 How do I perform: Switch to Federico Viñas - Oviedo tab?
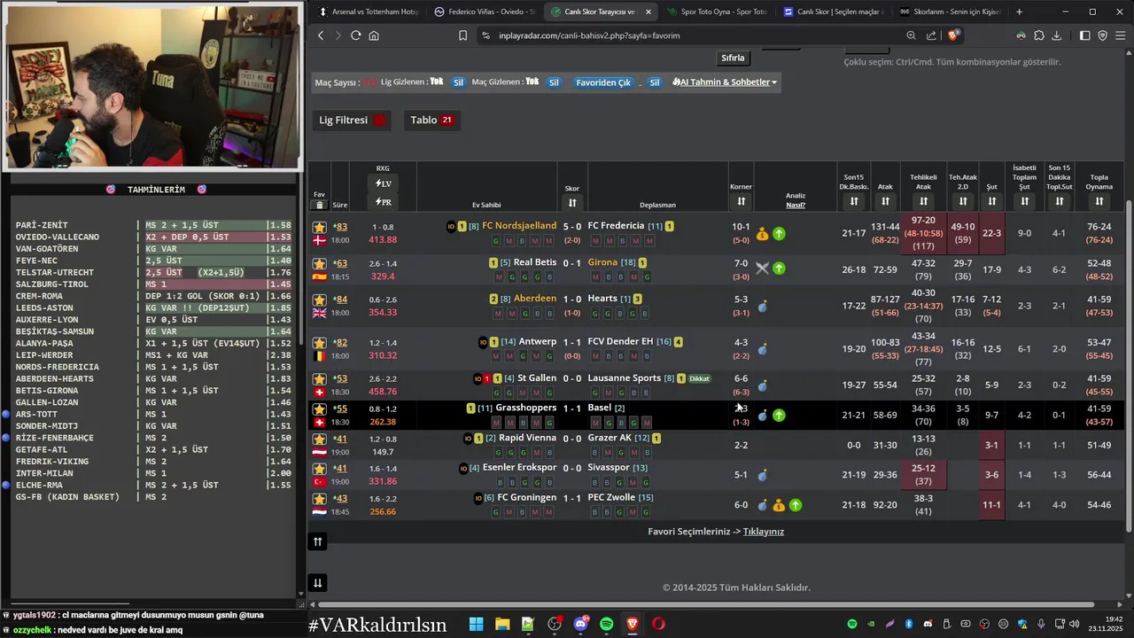point(485,12)
